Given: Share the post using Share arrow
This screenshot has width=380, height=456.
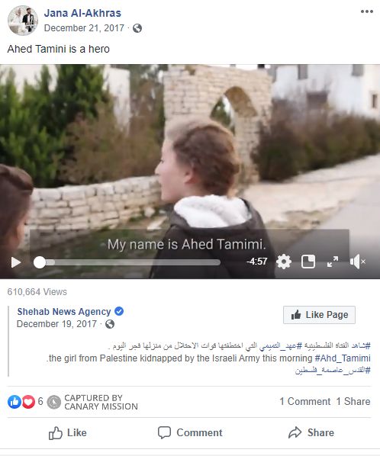Looking at the screenshot, I should click(311, 432).
